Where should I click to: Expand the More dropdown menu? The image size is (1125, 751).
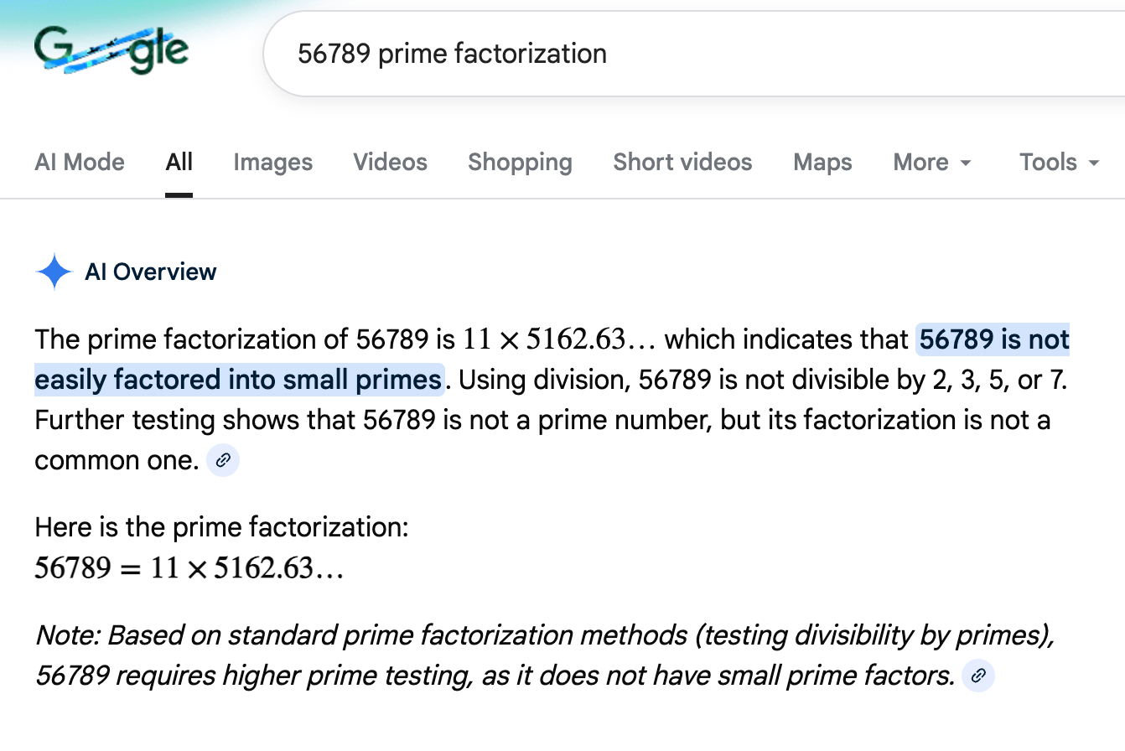click(x=932, y=162)
